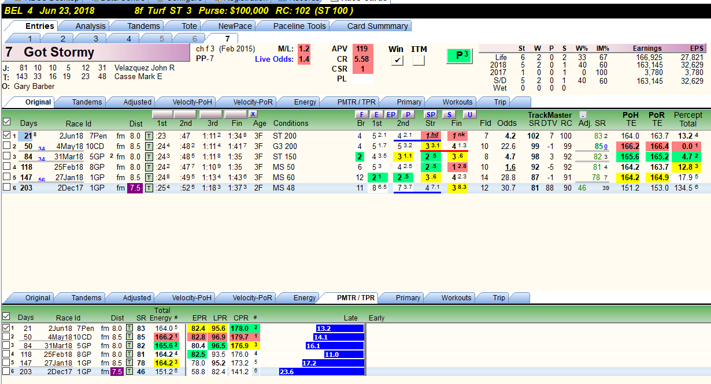Click the T icon in lower 2Jun18 7Pen row

click(x=129, y=328)
